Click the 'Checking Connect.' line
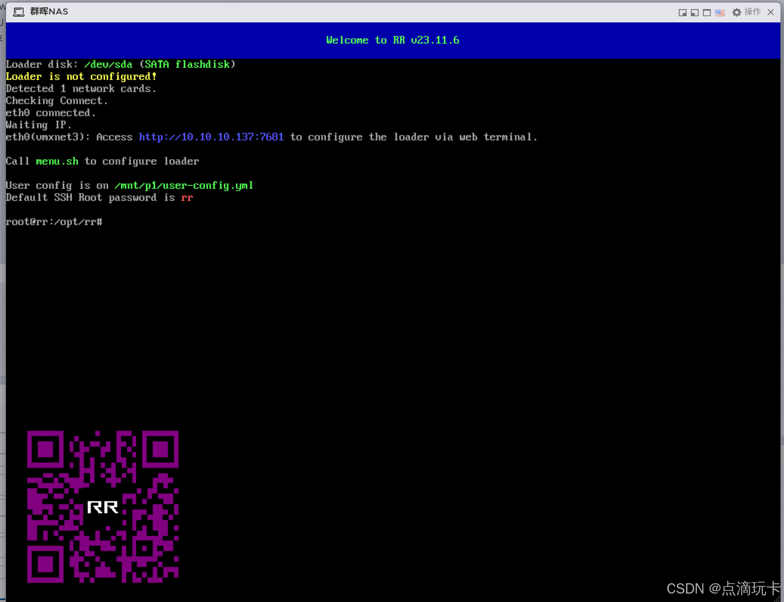This screenshot has width=784, height=602. pos(57,101)
